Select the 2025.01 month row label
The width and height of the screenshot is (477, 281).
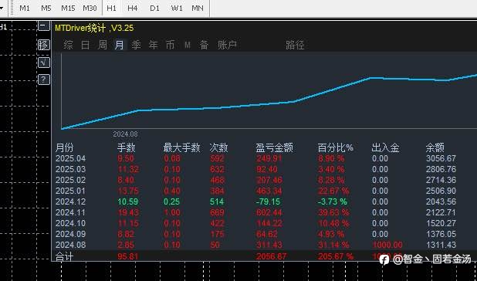click(70, 191)
